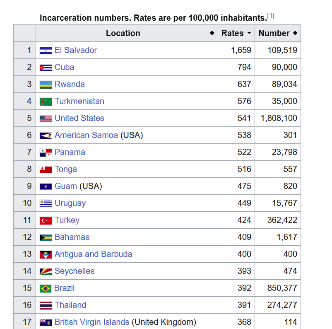Click the Turkey flag icon

pyautogui.click(x=46, y=220)
